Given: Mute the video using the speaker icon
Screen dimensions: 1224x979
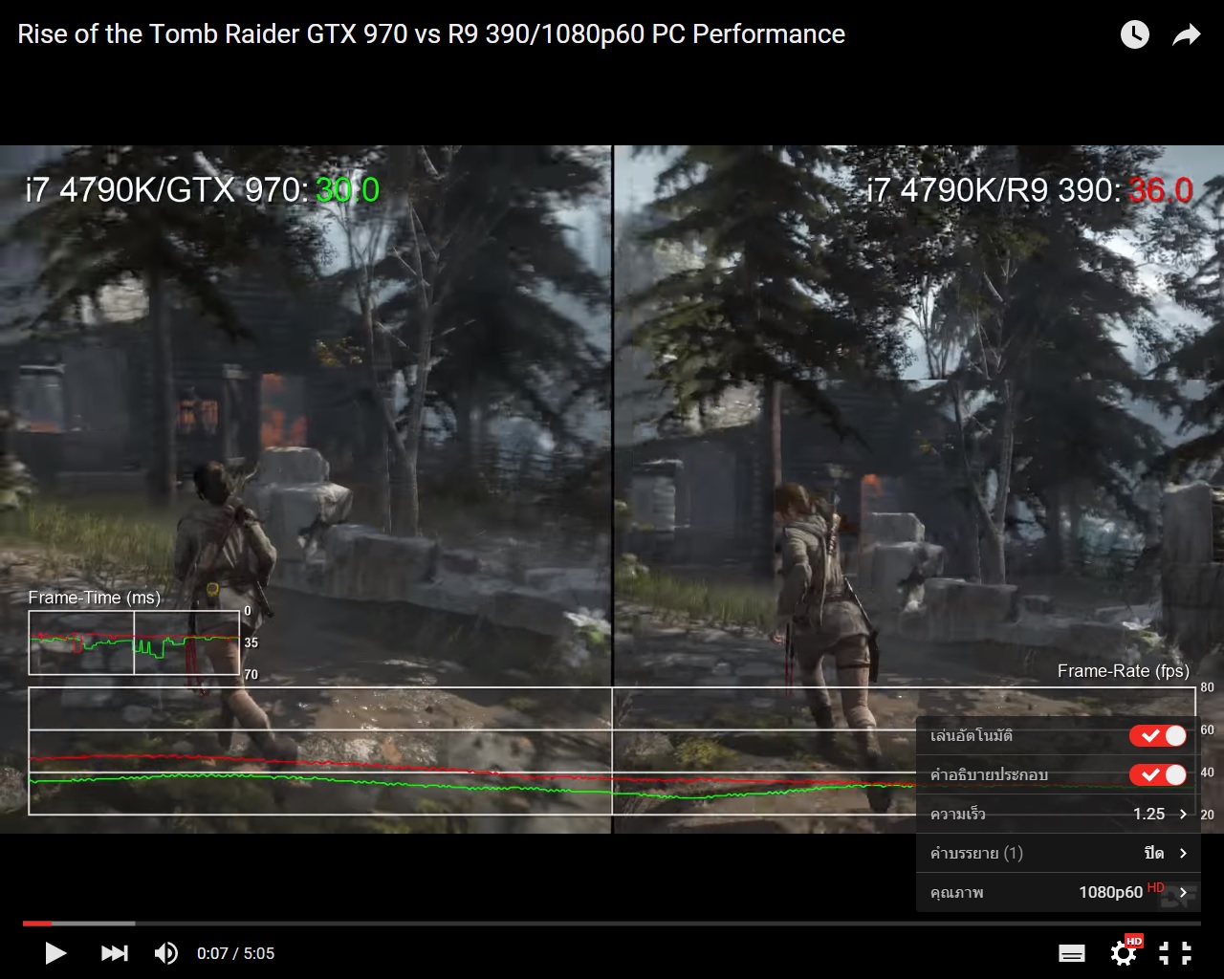Looking at the screenshot, I should click(166, 953).
